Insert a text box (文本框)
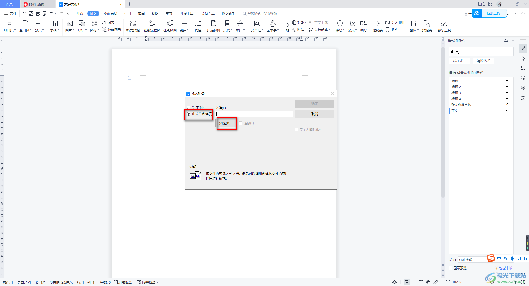Viewport: 529px width, 286px height. [x=257, y=26]
